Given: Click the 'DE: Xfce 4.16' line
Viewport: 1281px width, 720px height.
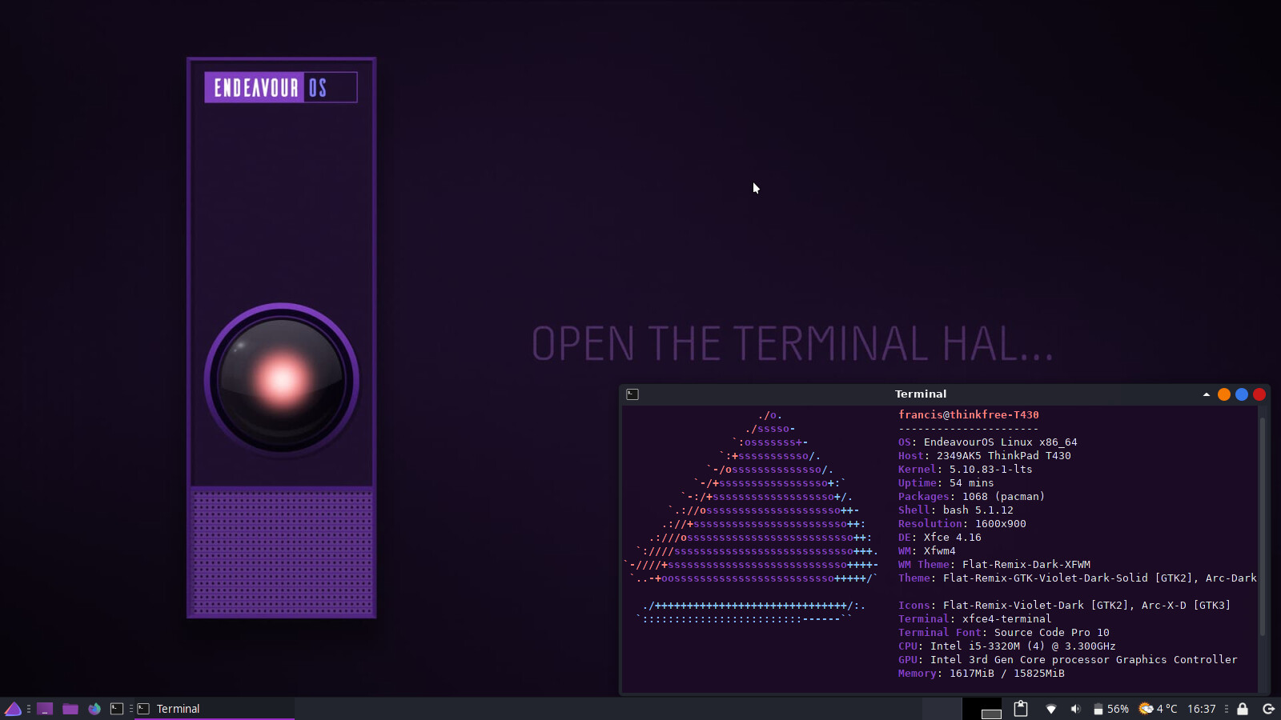Looking at the screenshot, I should pos(940,538).
